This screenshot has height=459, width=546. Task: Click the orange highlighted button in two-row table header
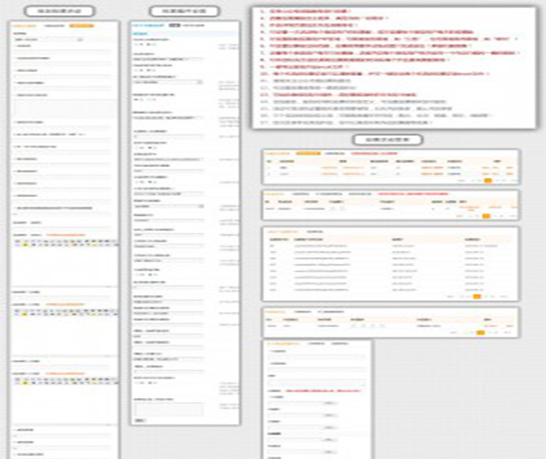(x=308, y=154)
